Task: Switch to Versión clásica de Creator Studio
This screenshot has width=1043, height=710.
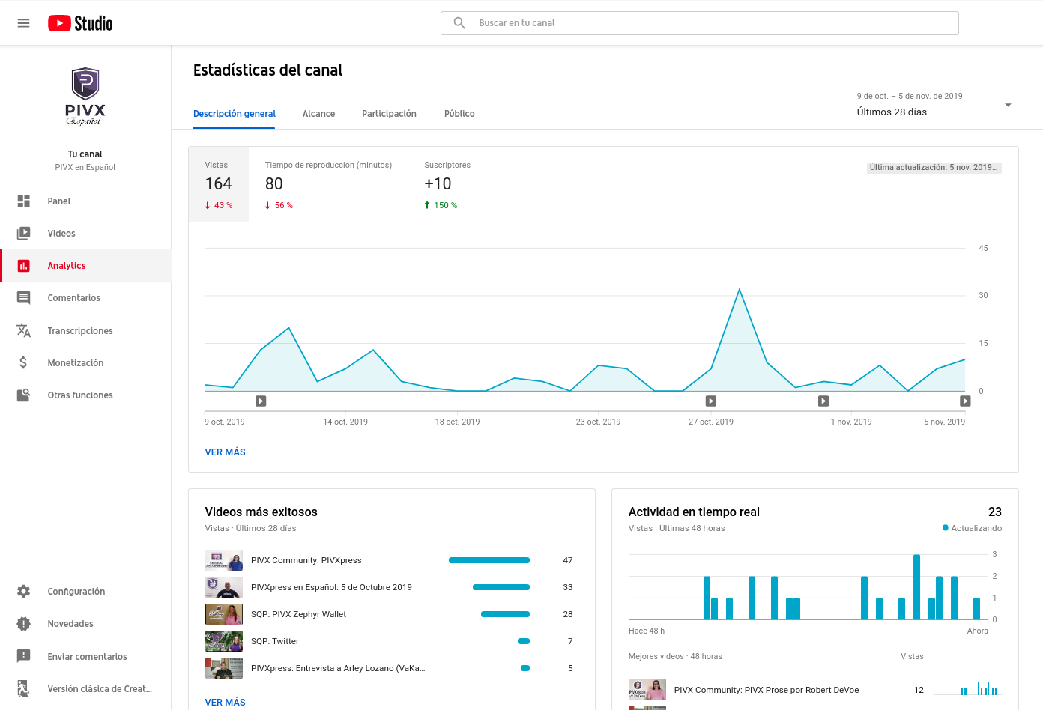Action: (x=85, y=688)
